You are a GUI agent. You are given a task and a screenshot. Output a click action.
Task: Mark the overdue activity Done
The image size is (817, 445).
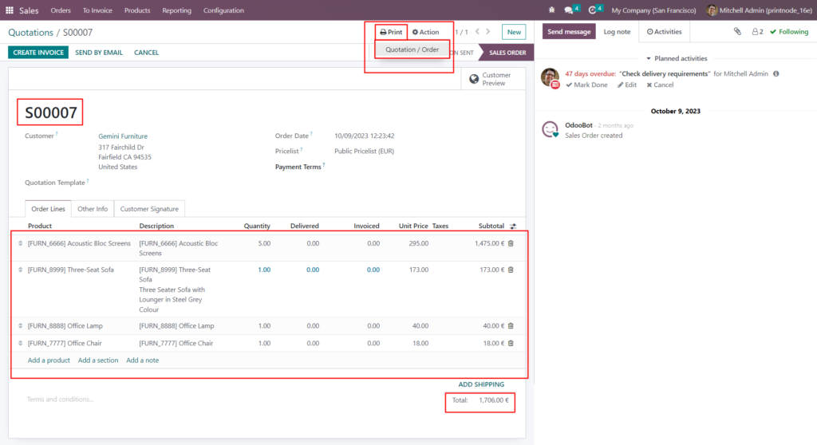click(x=586, y=85)
